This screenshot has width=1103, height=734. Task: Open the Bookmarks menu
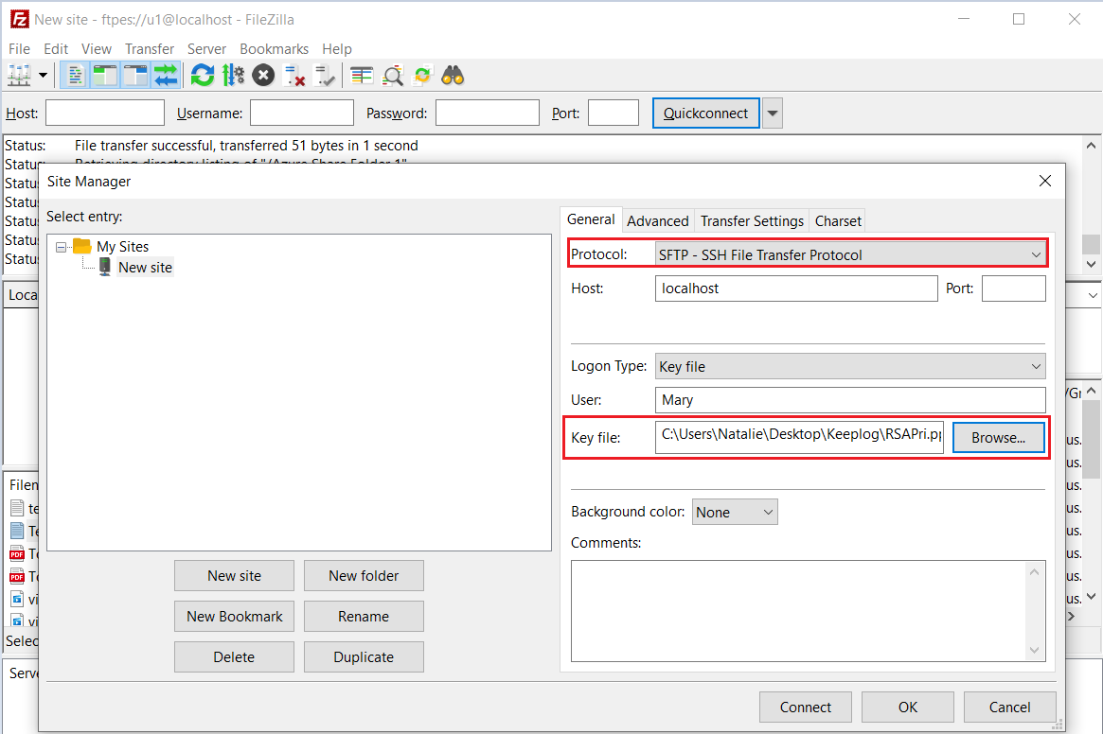coord(275,48)
